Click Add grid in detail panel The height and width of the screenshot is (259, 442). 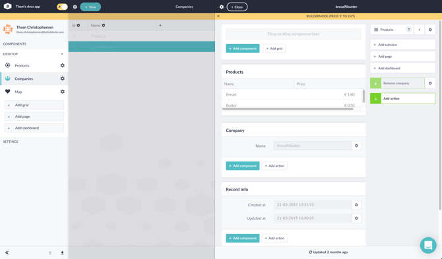click(x=274, y=48)
